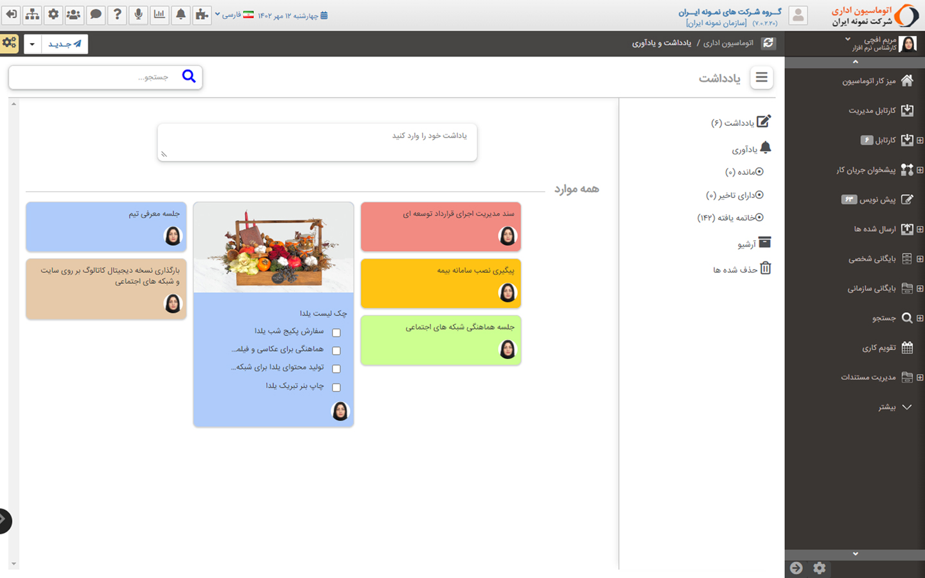Expand the بیشتر chevron in sidebar
Viewport: 925px width, 578px height.
click(906, 407)
